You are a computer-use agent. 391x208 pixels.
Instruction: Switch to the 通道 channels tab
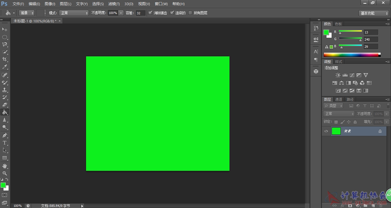(x=339, y=100)
